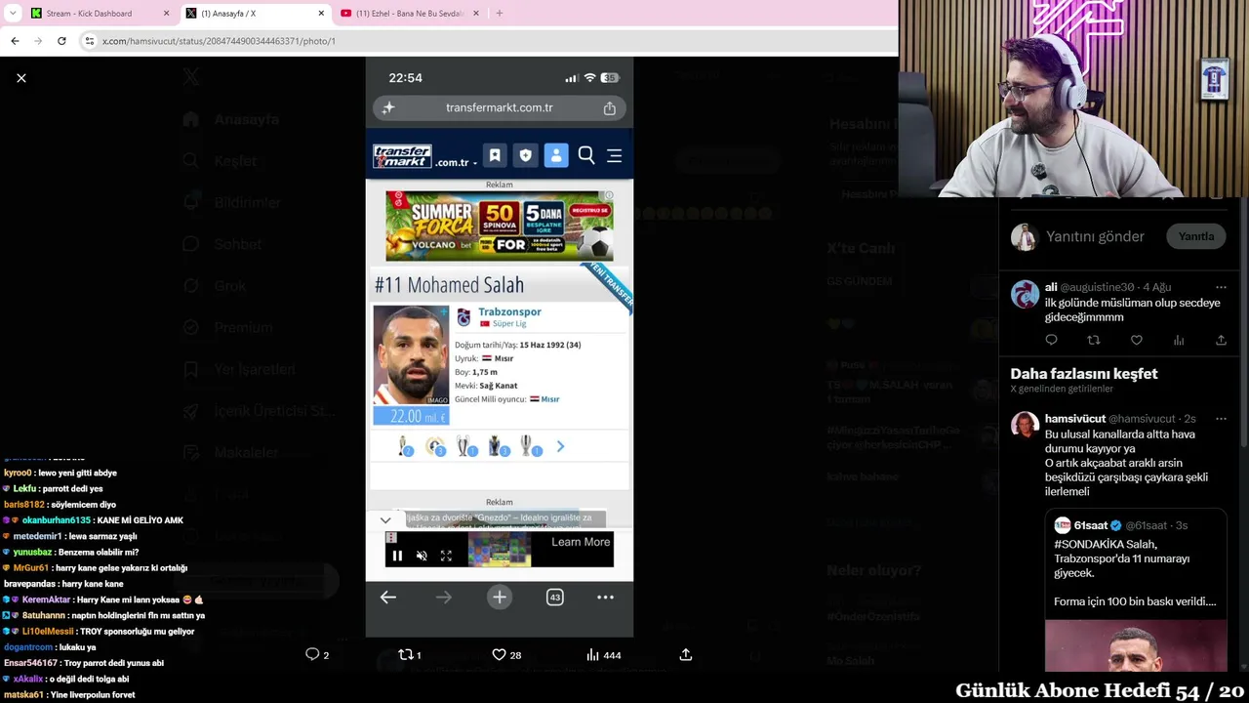Click Mohamed Salah's player photo
This screenshot has height=703, width=1249.
(411, 355)
